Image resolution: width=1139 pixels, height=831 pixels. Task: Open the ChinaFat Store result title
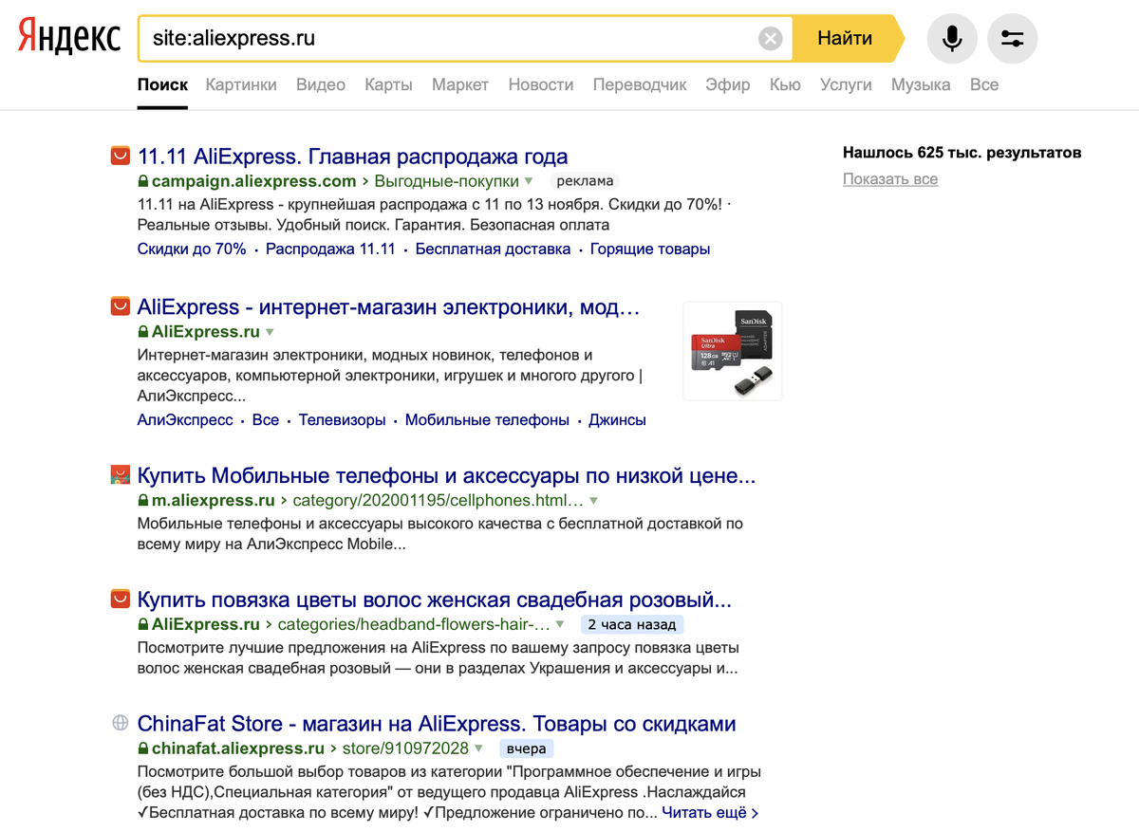[437, 724]
